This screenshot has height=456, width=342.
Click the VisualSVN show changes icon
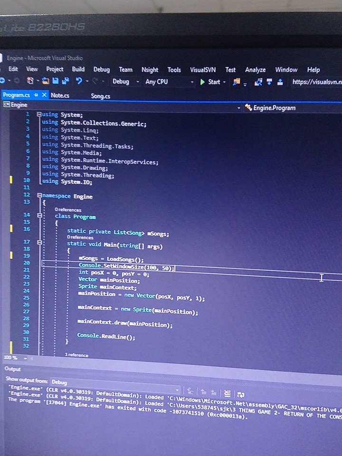coord(258,82)
